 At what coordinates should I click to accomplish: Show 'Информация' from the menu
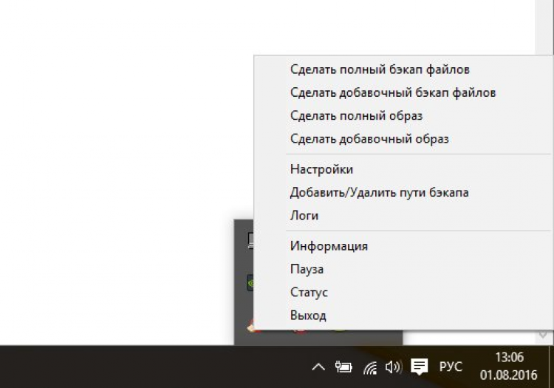[x=329, y=246]
